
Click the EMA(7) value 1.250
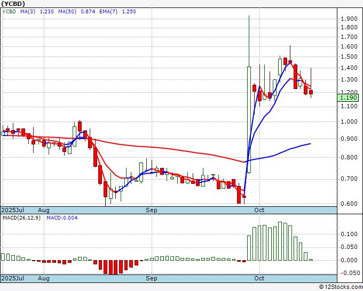coord(129,12)
